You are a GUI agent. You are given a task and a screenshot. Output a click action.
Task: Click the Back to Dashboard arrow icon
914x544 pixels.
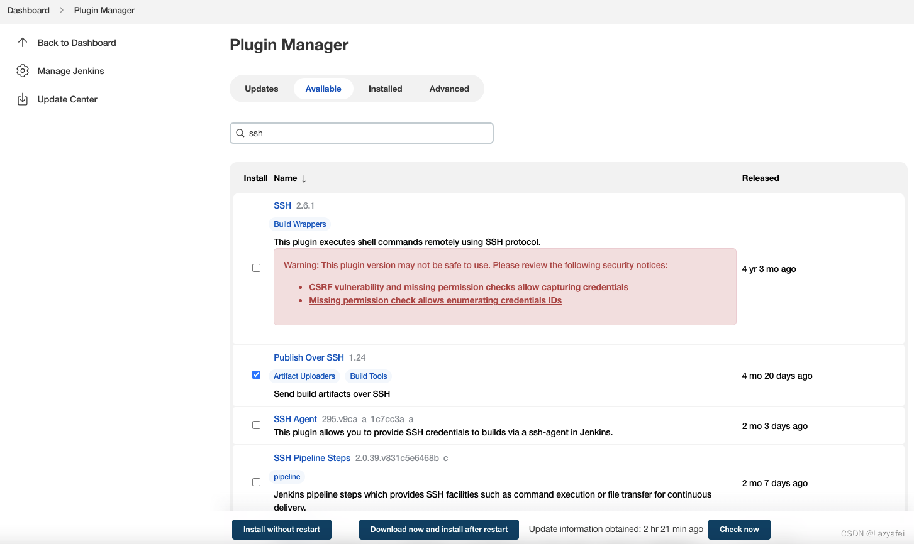[23, 43]
